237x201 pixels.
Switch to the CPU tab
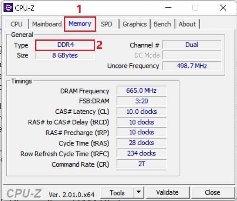[16, 24]
